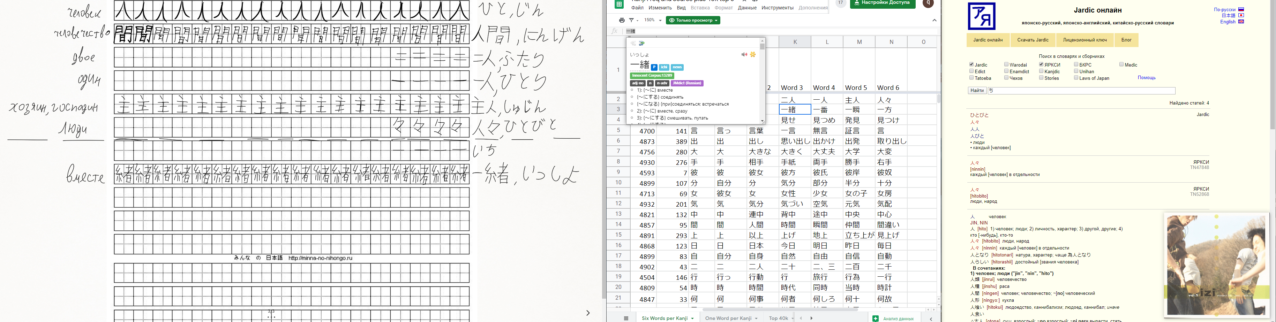Open the all sheets list icon
The height and width of the screenshot is (322, 1276).
(x=626, y=318)
